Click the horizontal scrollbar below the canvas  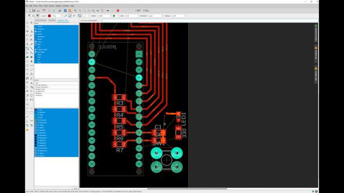point(187,189)
